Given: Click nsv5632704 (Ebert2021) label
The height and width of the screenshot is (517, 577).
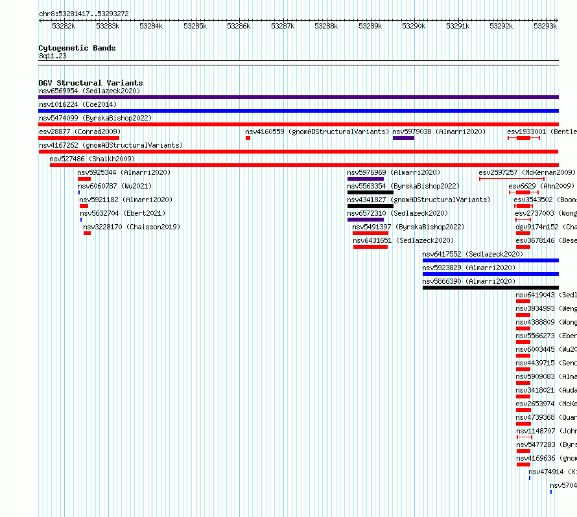Looking at the screenshot, I should click(123, 213).
